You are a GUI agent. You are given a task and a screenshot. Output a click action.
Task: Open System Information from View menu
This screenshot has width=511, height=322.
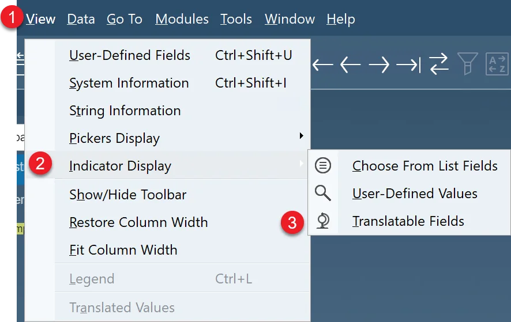129,83
